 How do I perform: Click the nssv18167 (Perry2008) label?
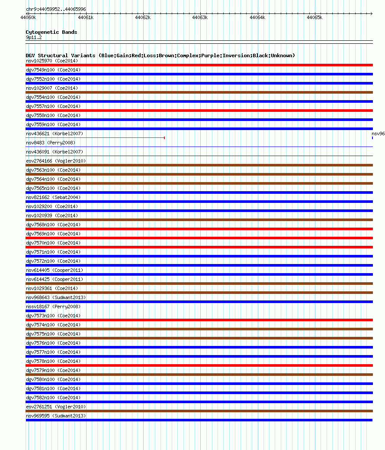53,307
